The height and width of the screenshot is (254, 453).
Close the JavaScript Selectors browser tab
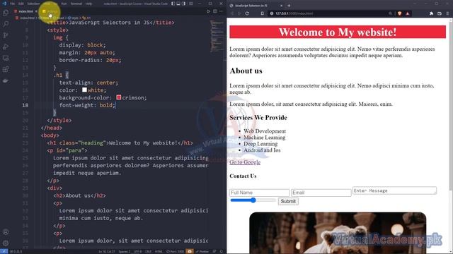282,6
